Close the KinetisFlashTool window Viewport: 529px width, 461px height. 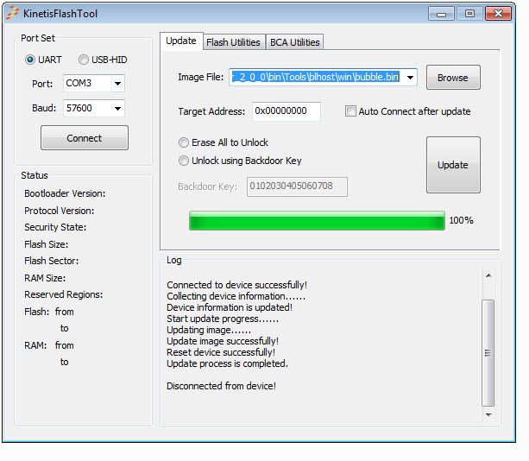point(498,14)
